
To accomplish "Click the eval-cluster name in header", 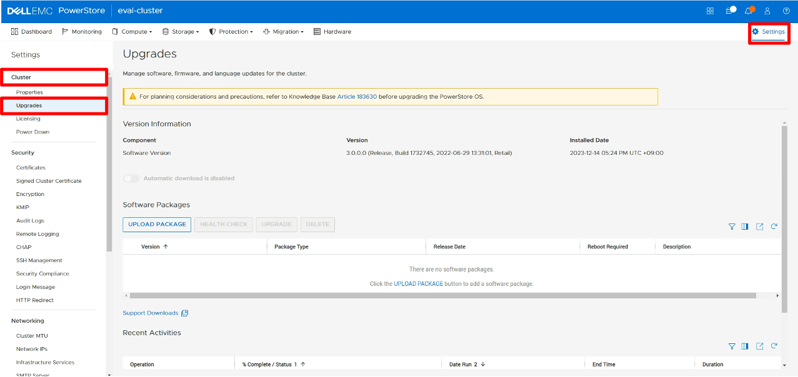I will [x=140, y=11].
